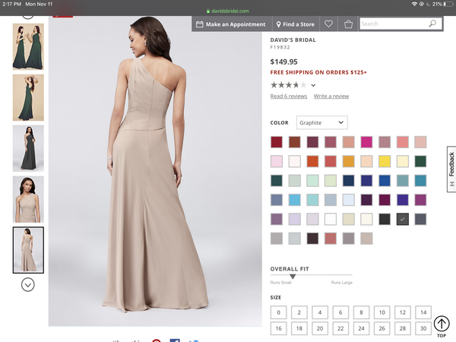View thumbnail of two models in green
The width and height of the screenshot is (456, 342).
tap(28, 46)
